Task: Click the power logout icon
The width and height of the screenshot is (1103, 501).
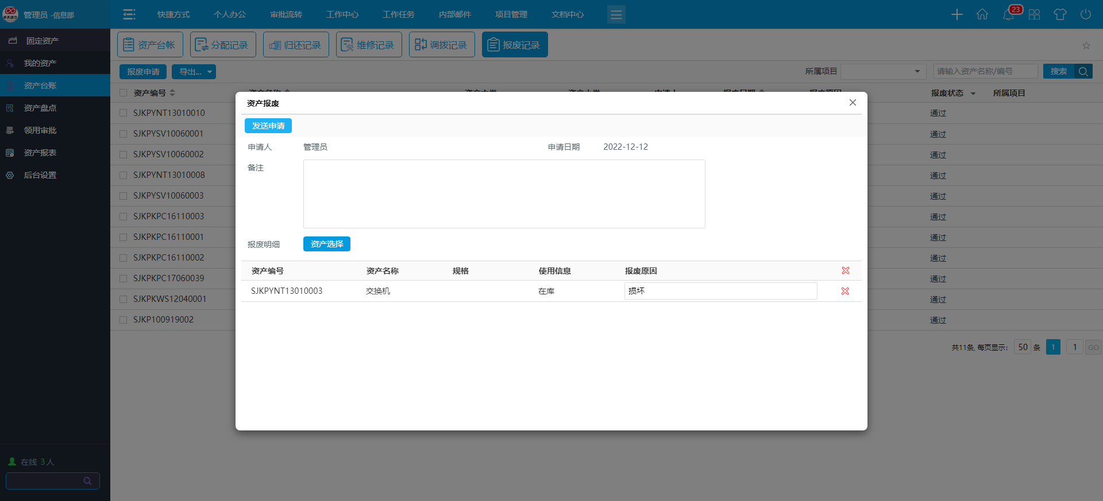Action: (1085, 14)
